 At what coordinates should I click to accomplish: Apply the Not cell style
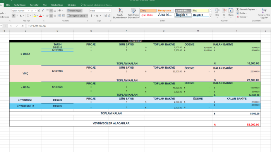[200, 11]
